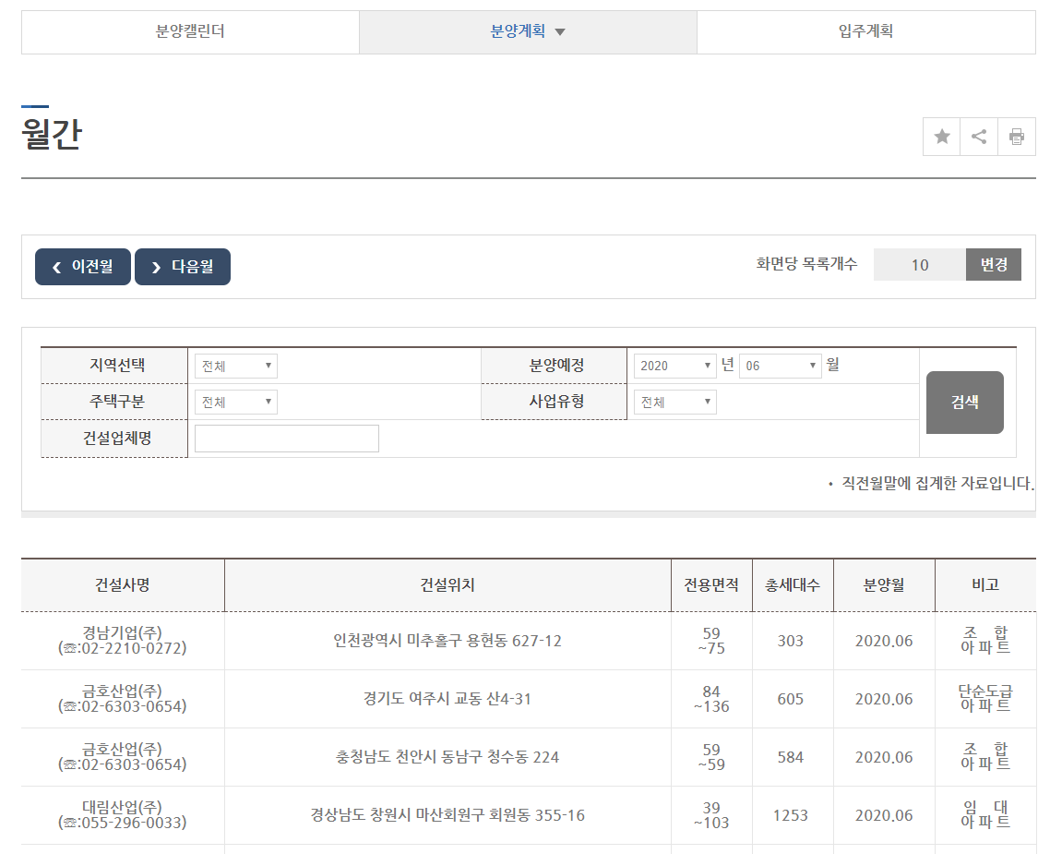Click the list count field showing 10

tap(920, 265)
